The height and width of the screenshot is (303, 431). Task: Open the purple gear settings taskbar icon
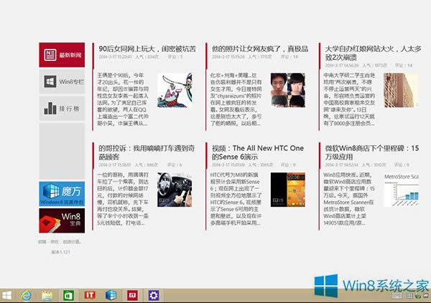point(153,295)
